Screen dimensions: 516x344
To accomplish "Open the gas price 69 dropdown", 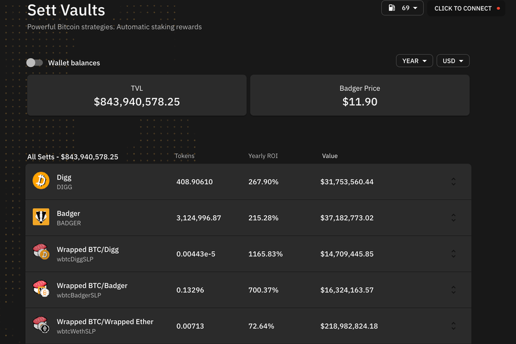I will pos(402,8).
